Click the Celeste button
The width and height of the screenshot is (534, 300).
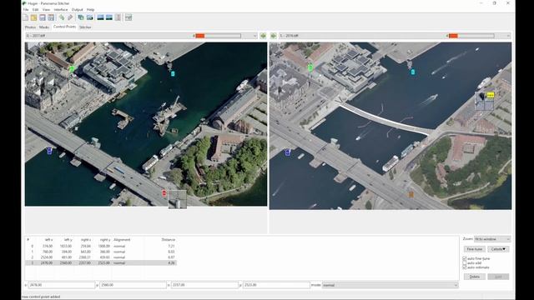(x=498, y=249)
